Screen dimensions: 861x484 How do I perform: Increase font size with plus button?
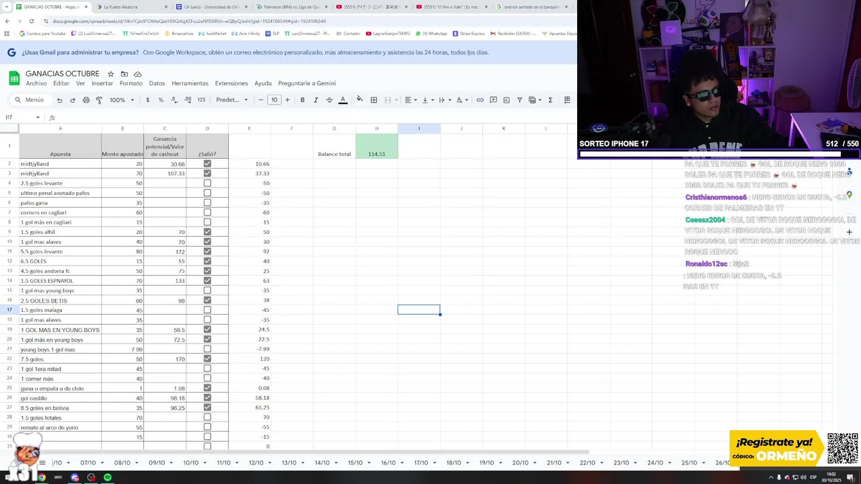pos(287,100)
